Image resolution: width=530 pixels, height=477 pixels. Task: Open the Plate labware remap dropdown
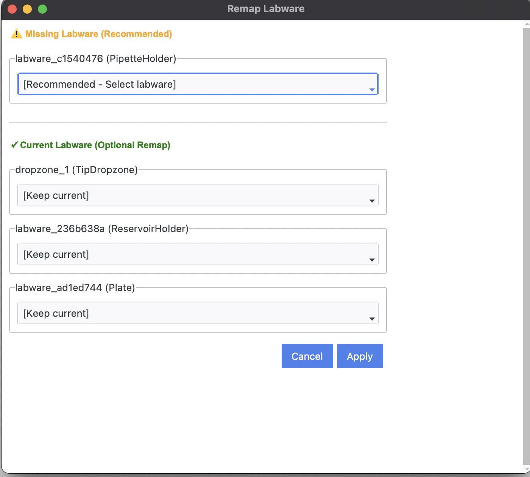[197, 313]
